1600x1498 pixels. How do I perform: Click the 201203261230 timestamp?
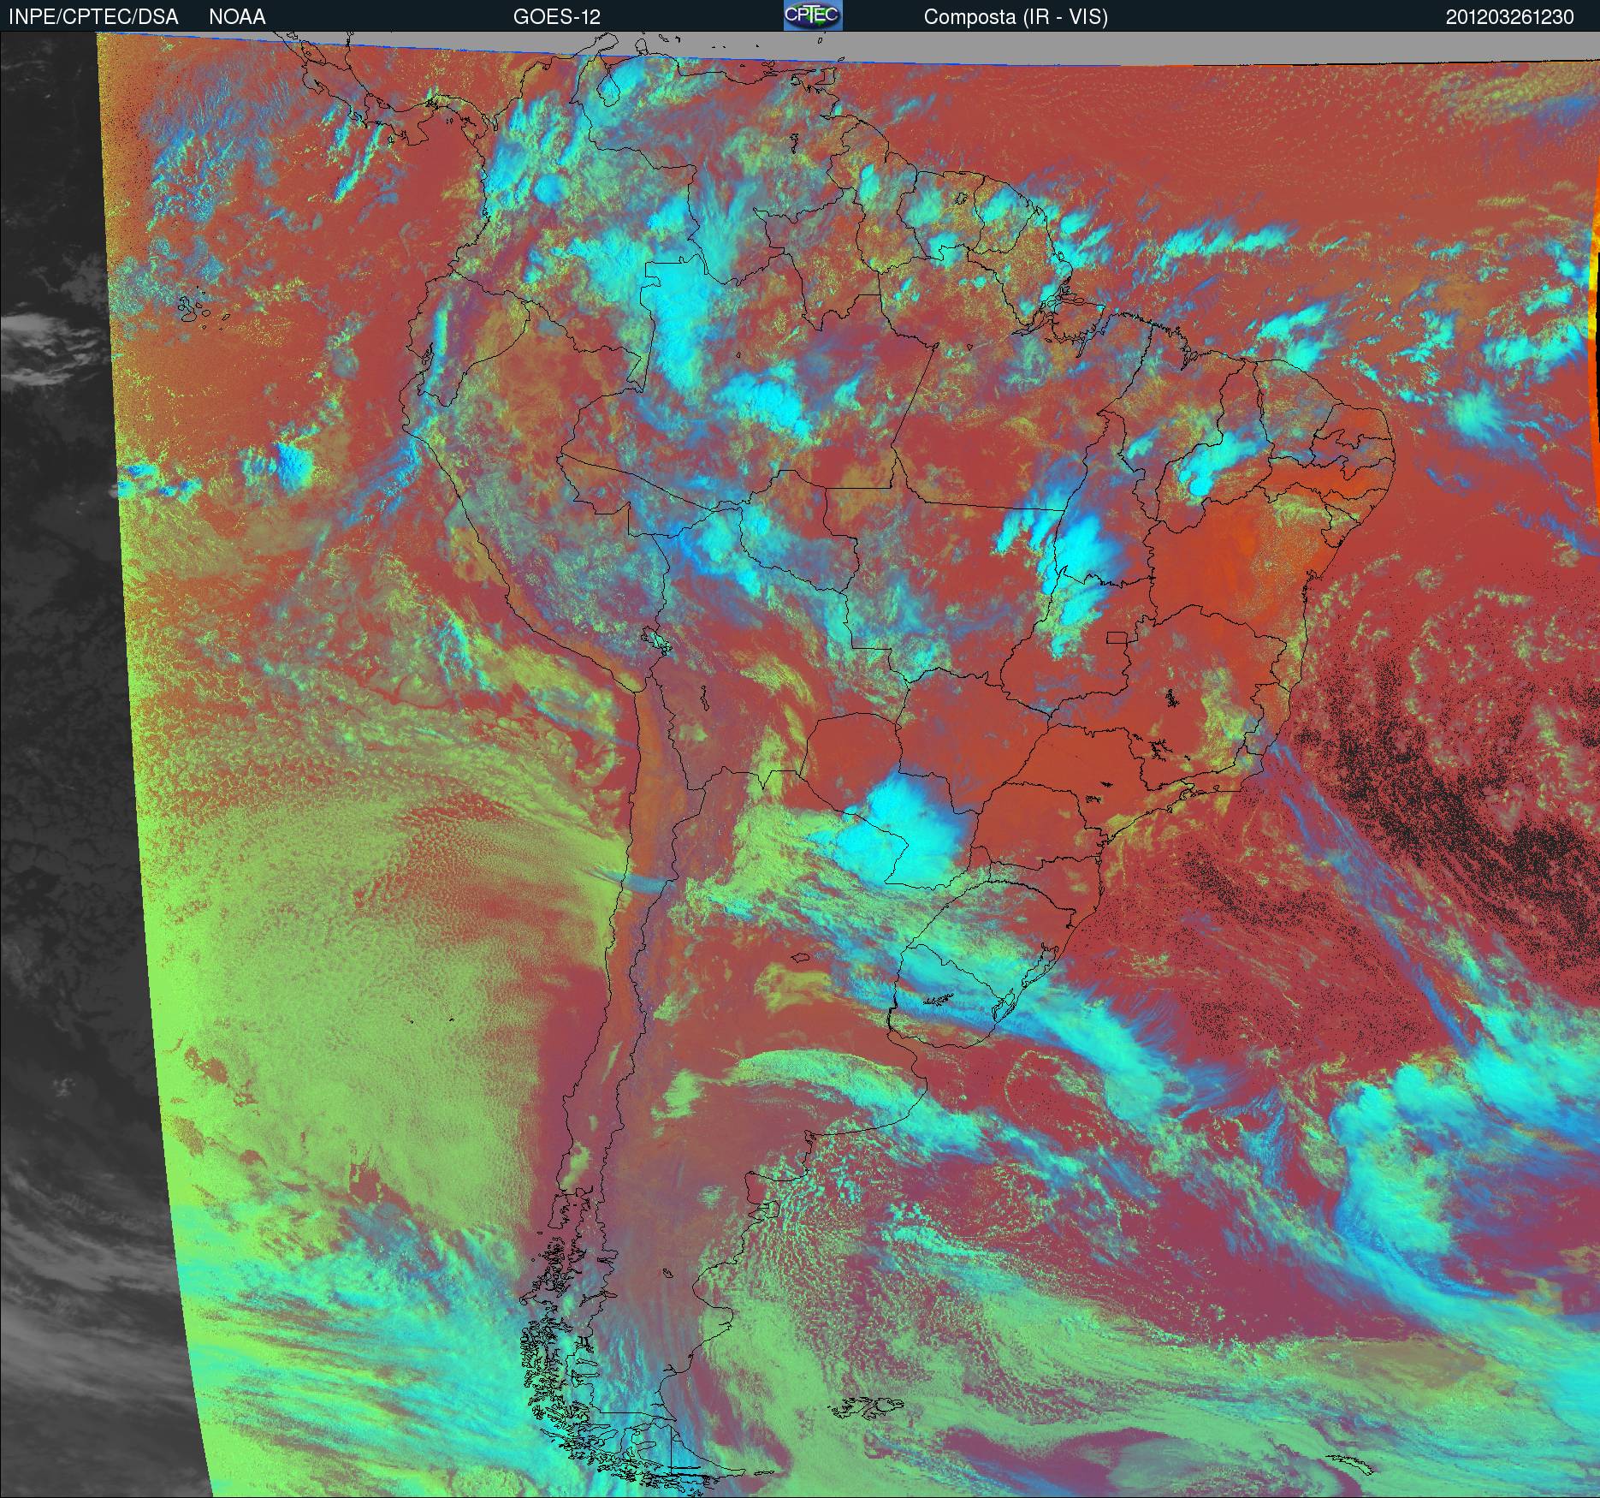tap(1510, 17)
